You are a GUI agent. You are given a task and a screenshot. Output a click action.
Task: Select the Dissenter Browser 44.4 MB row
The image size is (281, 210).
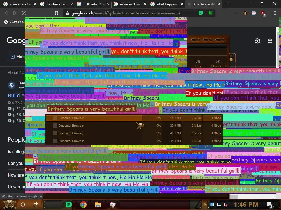pos(134,141)
